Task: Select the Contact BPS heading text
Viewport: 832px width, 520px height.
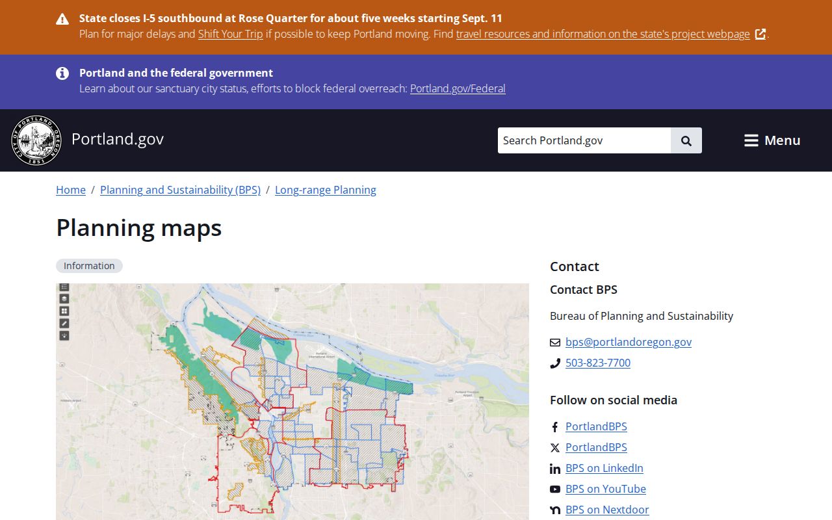Action: point(584,290)
